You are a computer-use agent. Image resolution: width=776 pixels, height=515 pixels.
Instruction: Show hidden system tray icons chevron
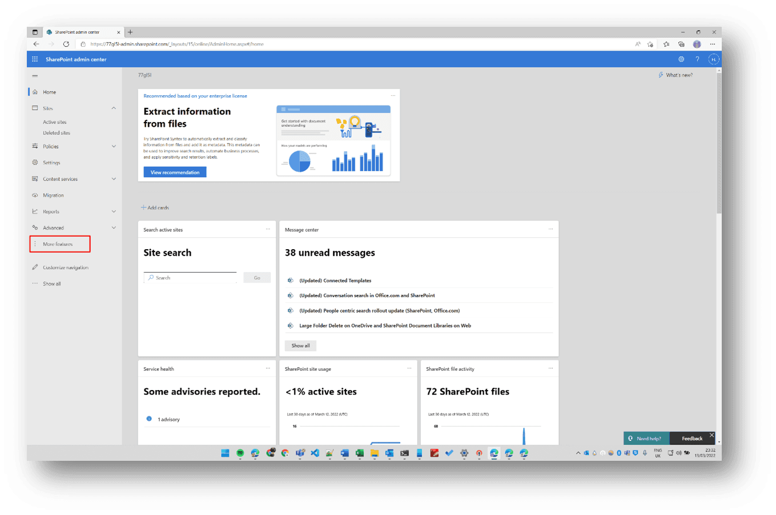tap(578, 453)
